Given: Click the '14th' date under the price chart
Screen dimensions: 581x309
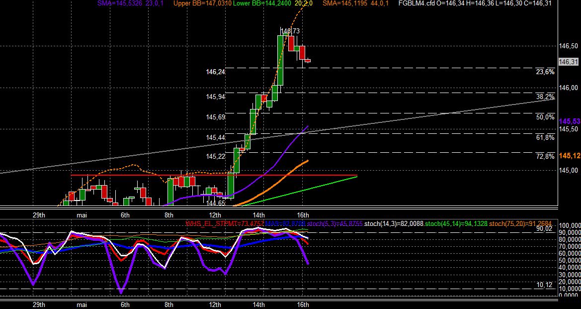Looking at the screenshot, I should [x=258, y=215].
